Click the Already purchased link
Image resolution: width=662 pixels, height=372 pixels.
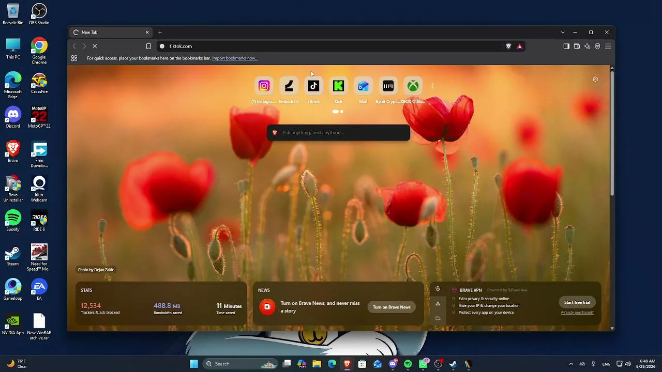point(577,313)
